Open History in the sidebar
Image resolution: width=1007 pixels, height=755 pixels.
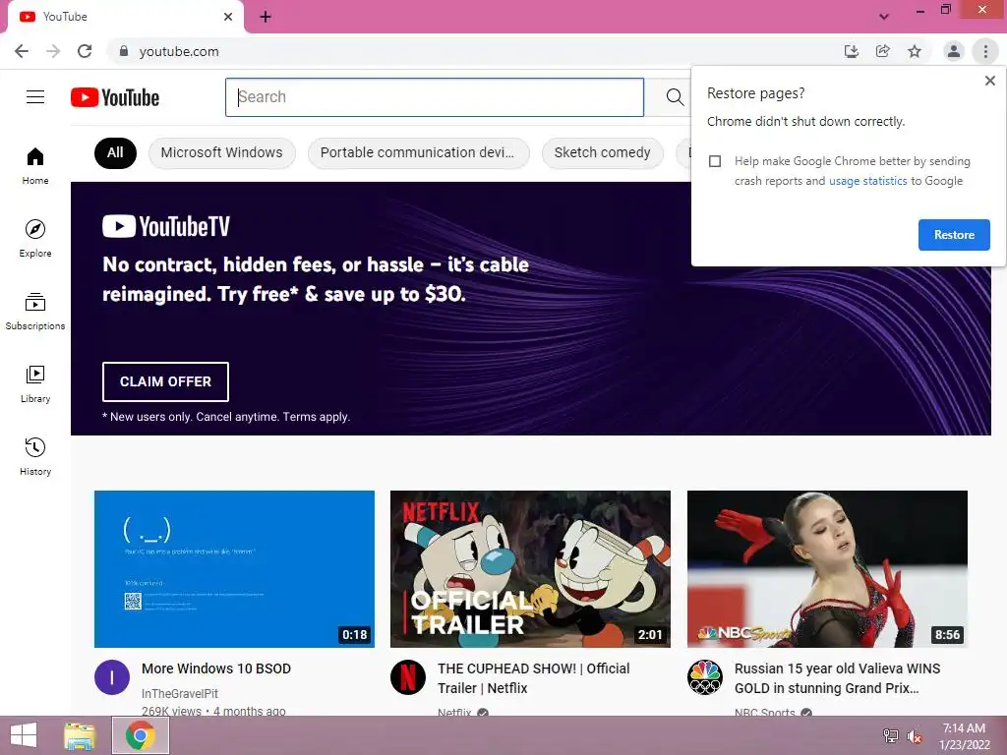35,456
